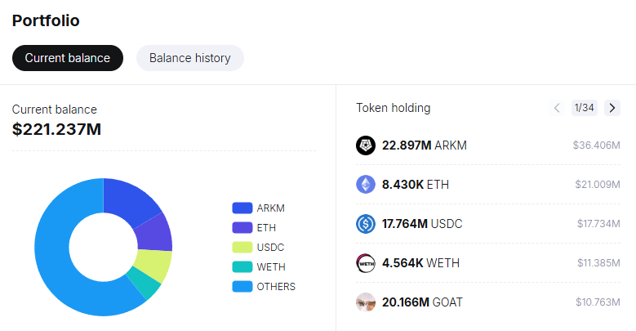Click the 8.430K ETH holding text
The height and width of the screenshot is (331, 636).
(416, 185)
